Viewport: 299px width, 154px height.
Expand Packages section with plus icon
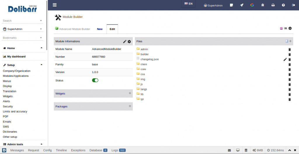click(x=130, y=106)
